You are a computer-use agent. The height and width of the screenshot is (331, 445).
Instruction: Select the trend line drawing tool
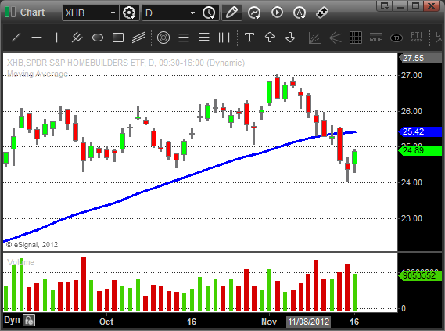pos(16,38)
